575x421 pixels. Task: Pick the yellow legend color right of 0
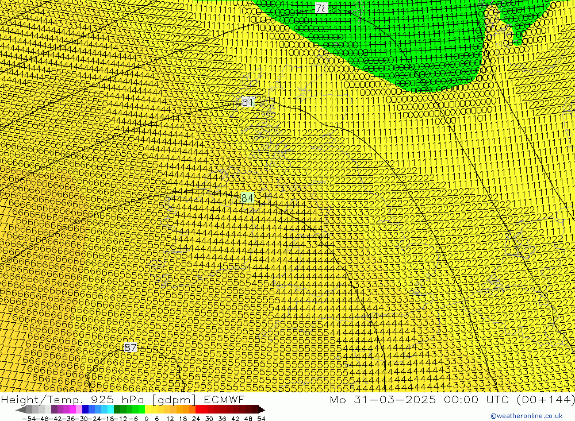point(148,410)
